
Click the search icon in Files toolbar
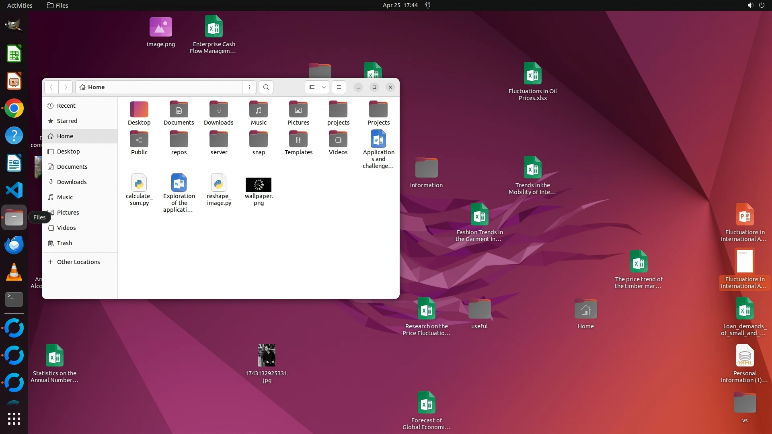tap(266, 87)
